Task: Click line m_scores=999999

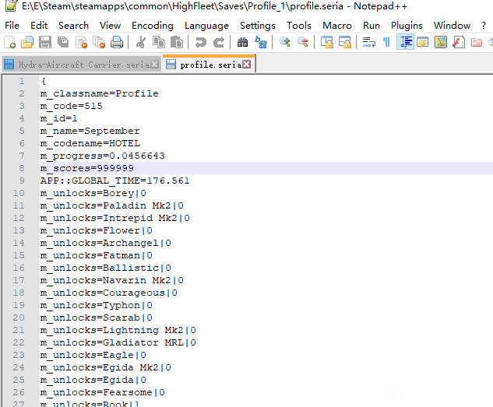Action: pos(87,168)
